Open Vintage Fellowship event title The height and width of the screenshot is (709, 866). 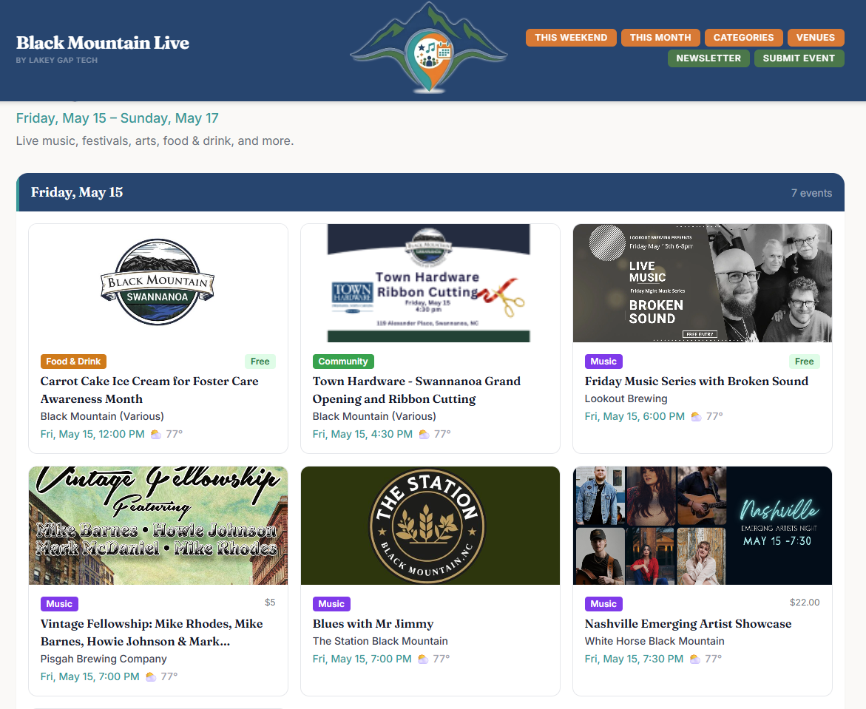[152, 632]
